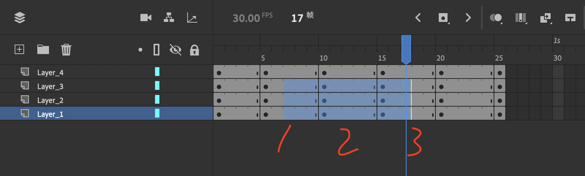Open the insert keyframe dropdown

coord(444,18)
